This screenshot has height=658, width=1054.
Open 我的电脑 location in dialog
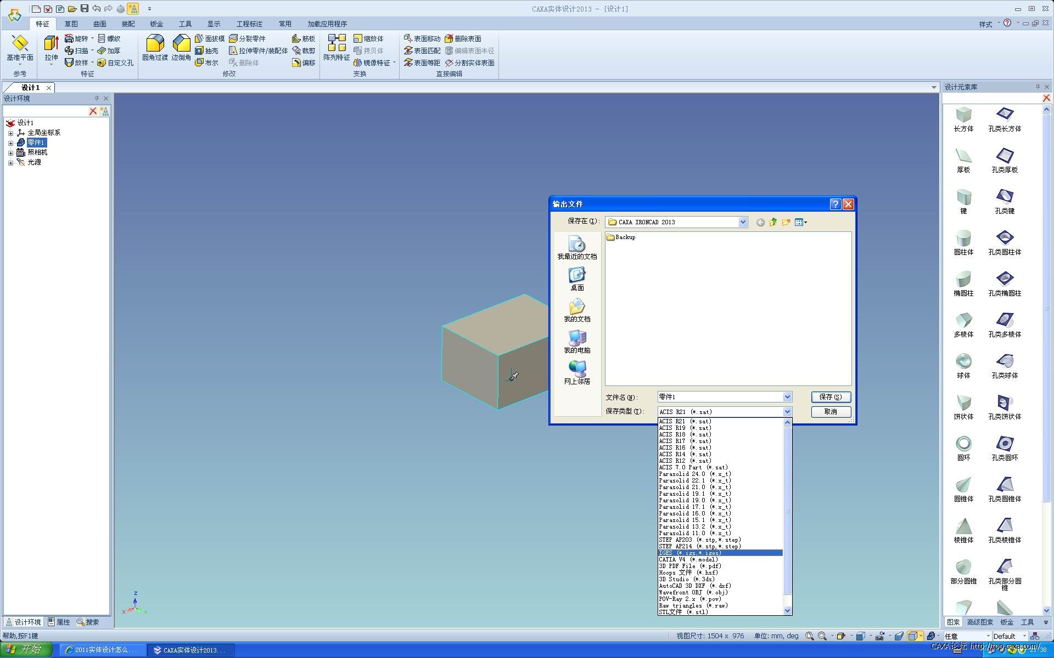click(577, 342)
